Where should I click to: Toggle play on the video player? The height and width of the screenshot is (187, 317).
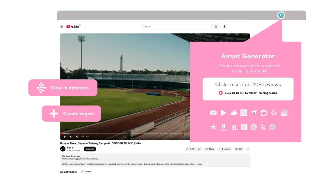click(x=65, y=137)
